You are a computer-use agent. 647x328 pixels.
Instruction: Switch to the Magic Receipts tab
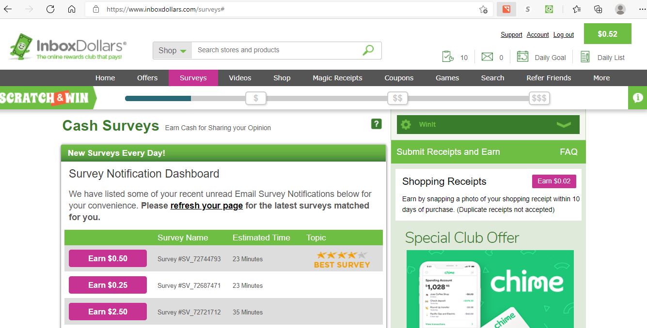tap(337, 78)
